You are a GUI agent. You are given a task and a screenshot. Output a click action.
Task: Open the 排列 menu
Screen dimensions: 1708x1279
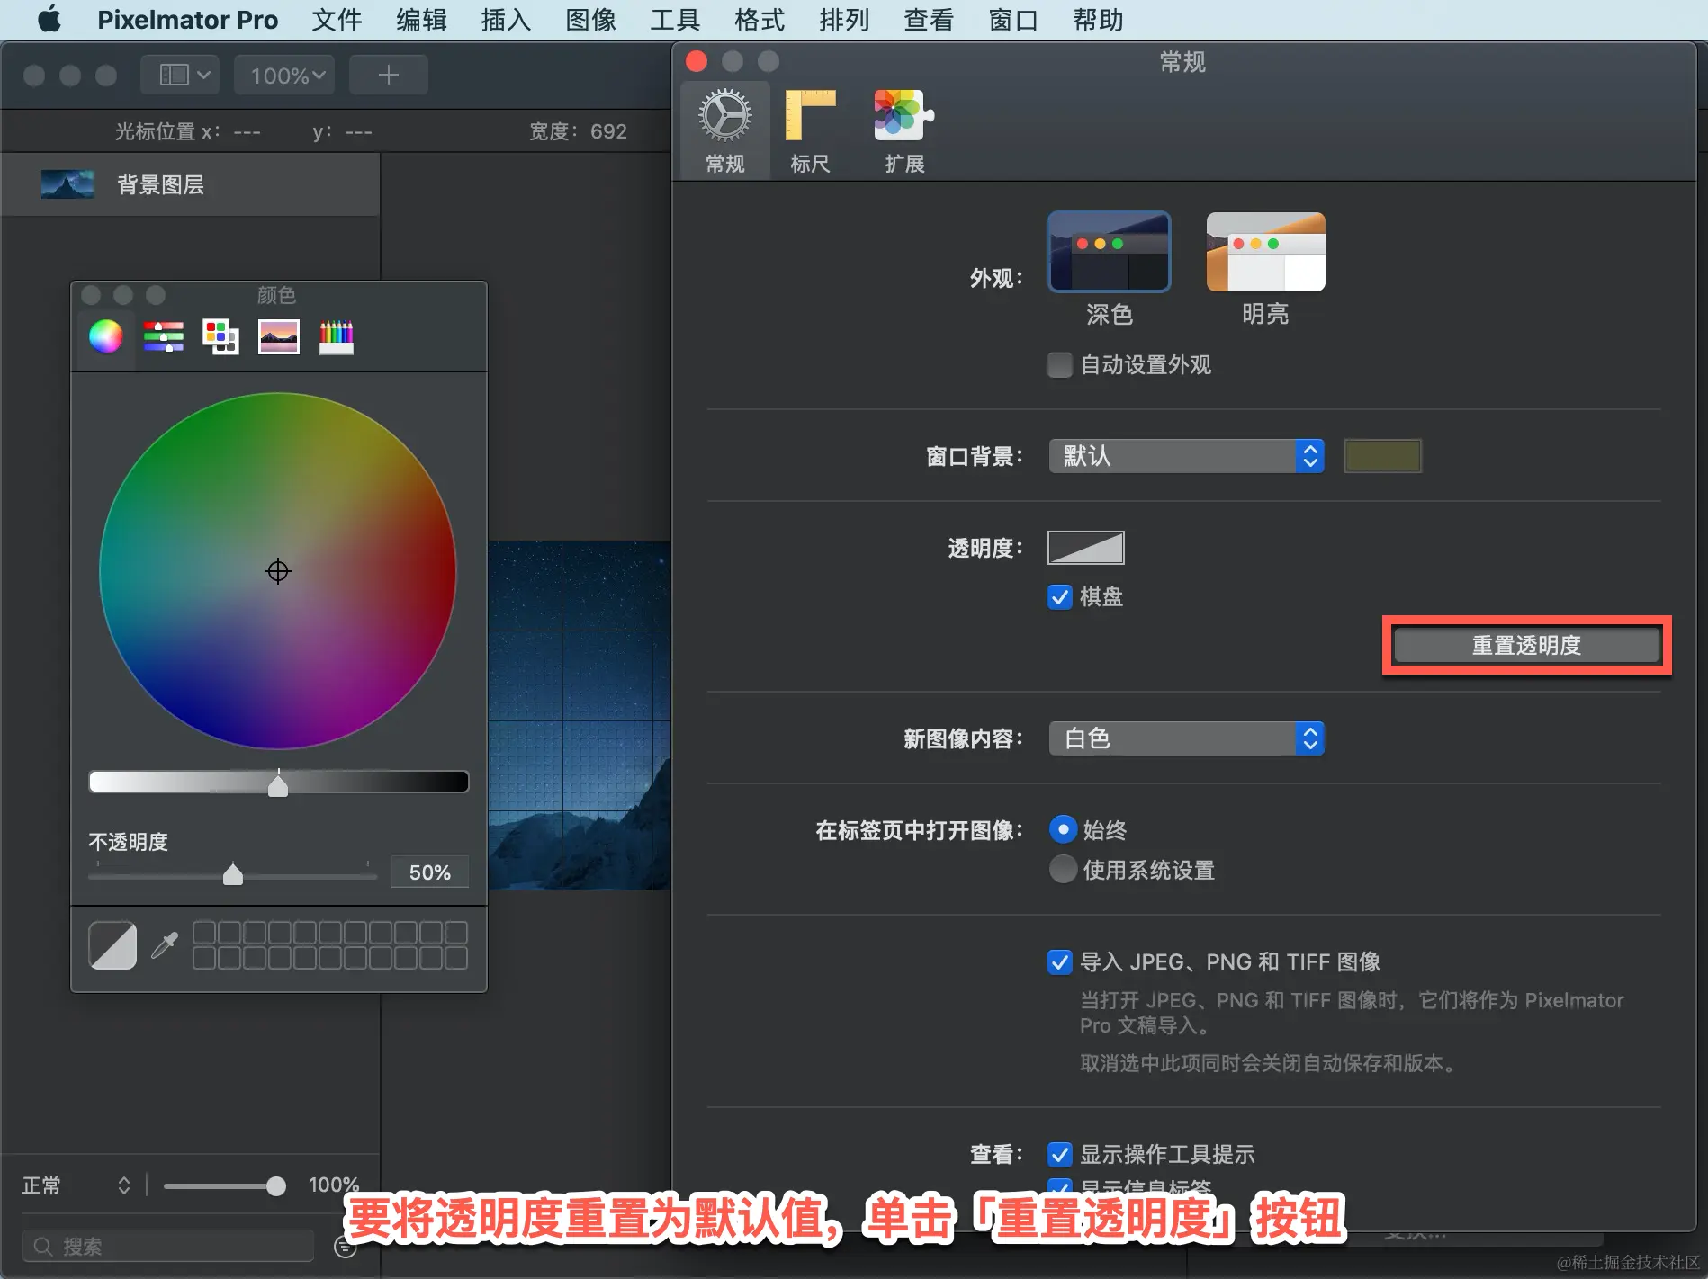tap(844, 20)
